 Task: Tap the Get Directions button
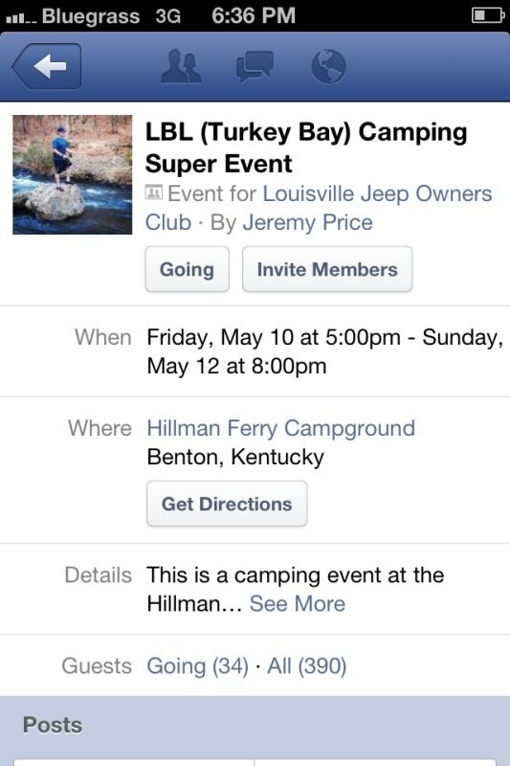pyautogui.click(x=227, y=504)
